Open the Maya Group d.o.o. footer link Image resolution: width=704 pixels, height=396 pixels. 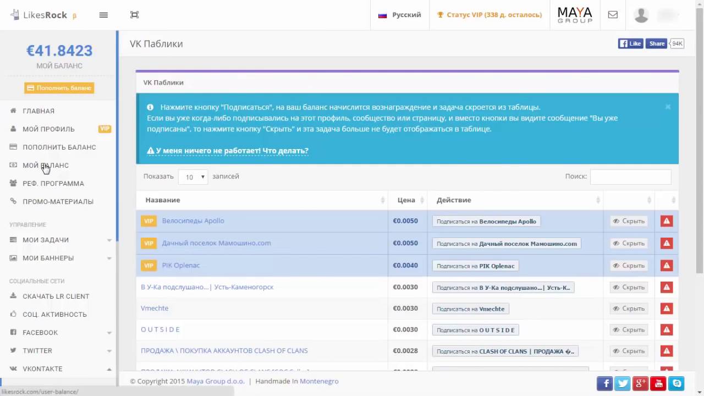click(x=216, y=381)
